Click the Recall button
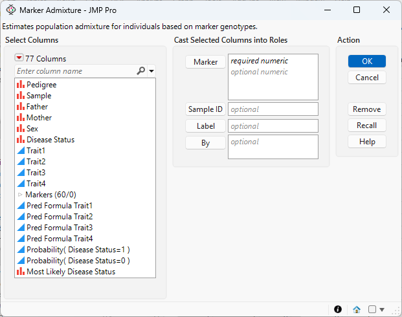Image resolution: width=402 pixels, height=317 pixels. [367, 126]
